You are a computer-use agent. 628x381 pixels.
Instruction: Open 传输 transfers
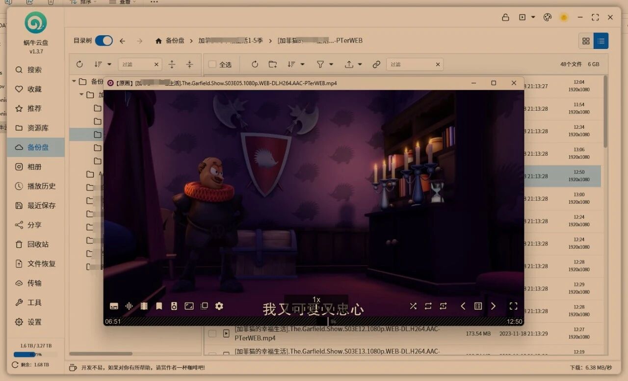tap(35, 283)
